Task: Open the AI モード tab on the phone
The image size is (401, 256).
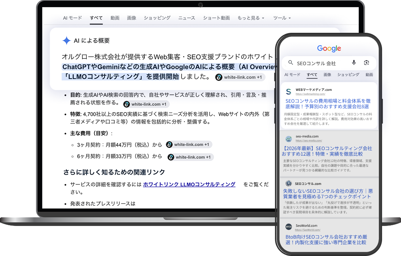Action: pyautogui.click(x=292, y=75)
